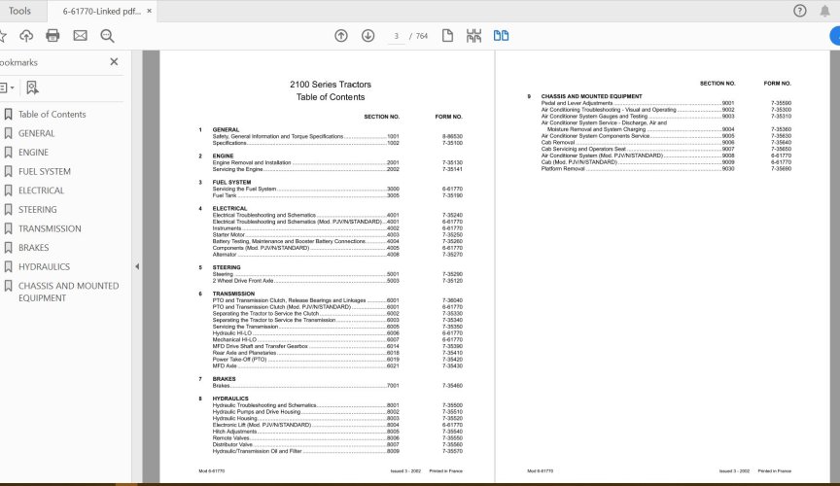840x486 pixels.
Task: Click 'Platform Removal' entry on right page
Action: pos(563,169)
